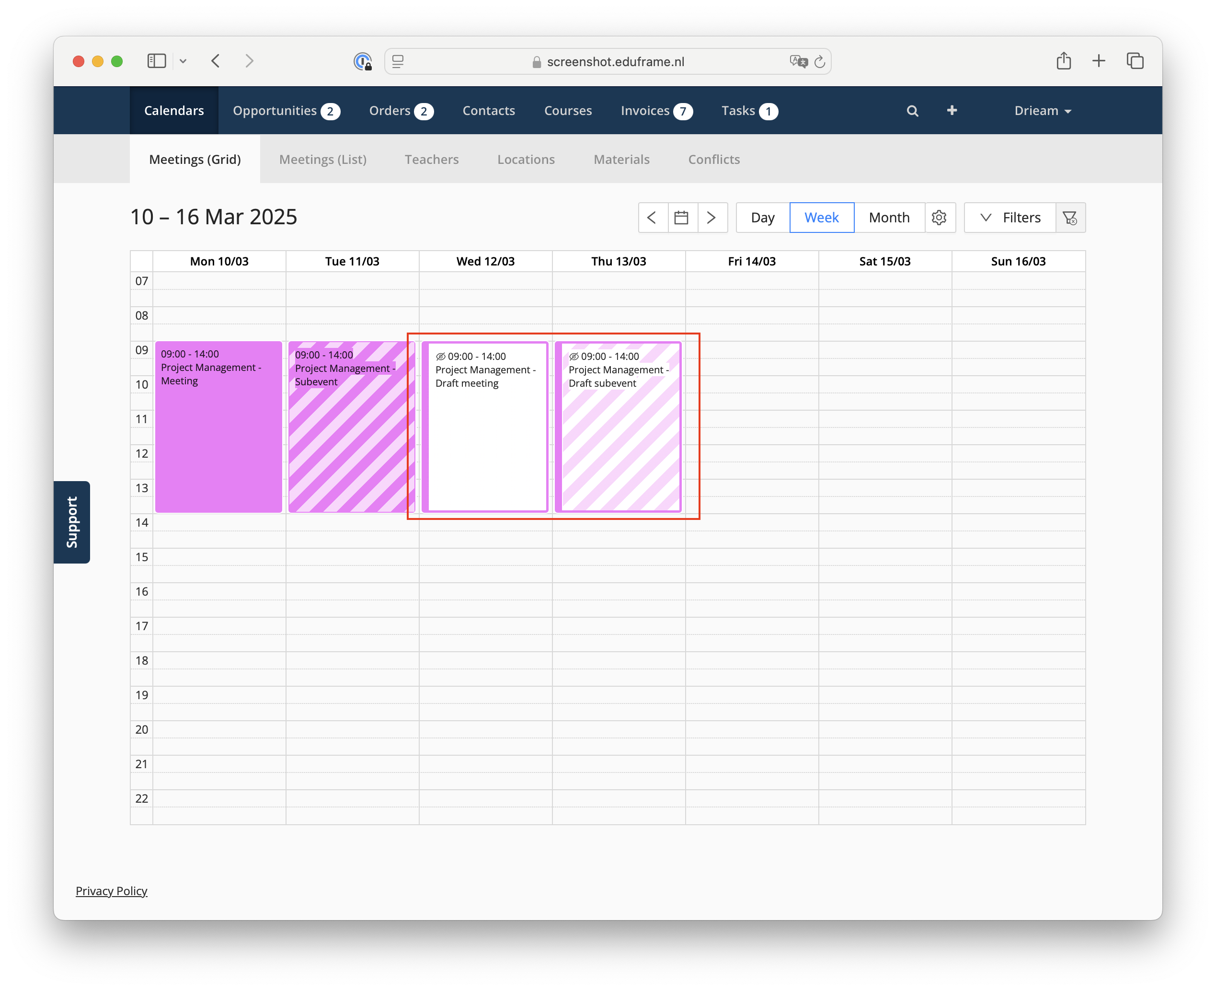The width and height of the screenshot is (1216, 991).
Task: Clear filters with the funnel icon
Action: pos(1070,218)
